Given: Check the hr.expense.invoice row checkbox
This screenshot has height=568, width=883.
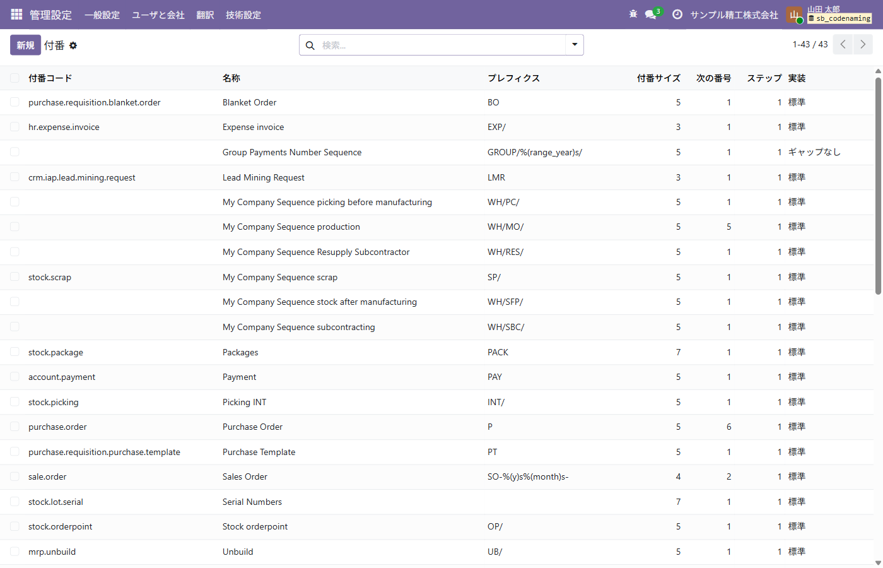Looking at the screenshot, I should click(x=15, y=127).
